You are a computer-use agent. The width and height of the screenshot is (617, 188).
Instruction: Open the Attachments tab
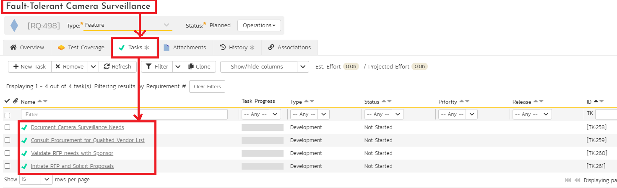185,48
